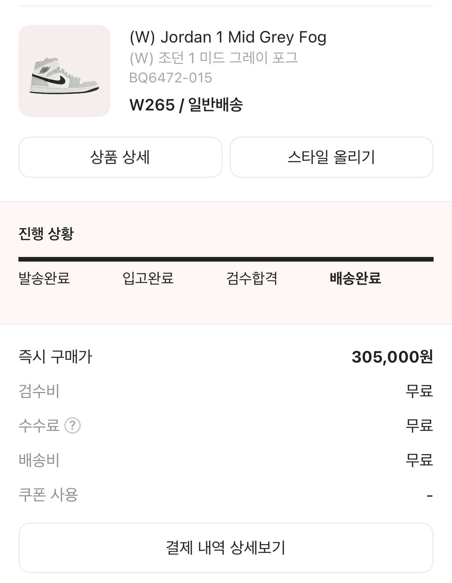
Task: Click the size and shipping text W265 / 일반배송
Action: click(186, 105)
